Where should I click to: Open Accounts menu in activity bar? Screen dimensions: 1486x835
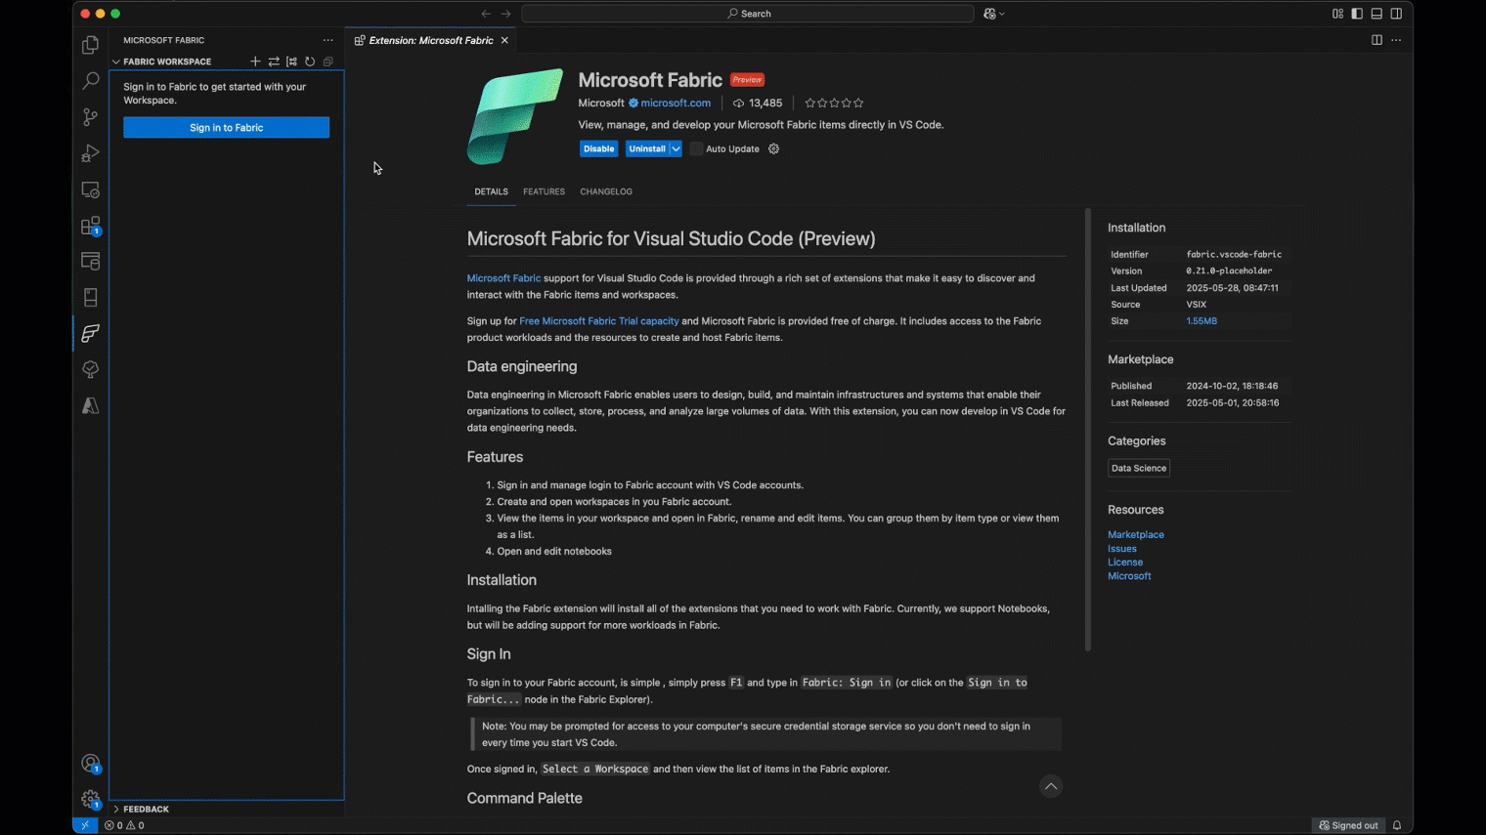pyautogui.click(x=90, y=765)
